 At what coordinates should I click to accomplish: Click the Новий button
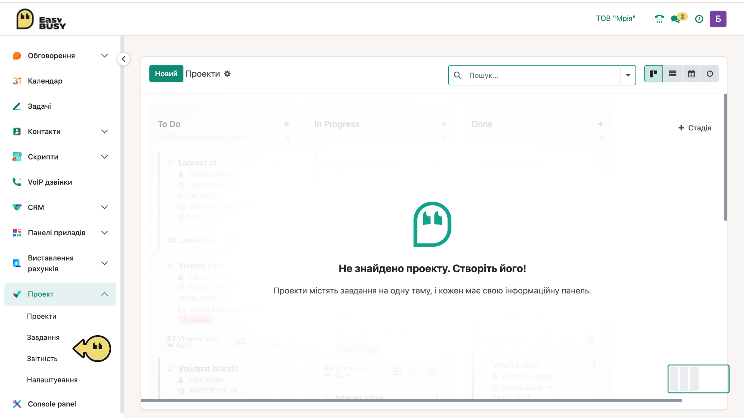tap(166, 74)
